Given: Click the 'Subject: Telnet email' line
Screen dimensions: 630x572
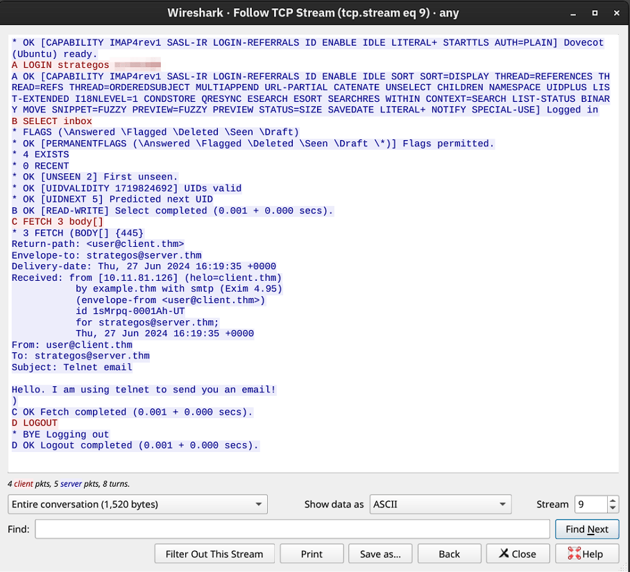Looking at the screenshot, I should click(72, 367).
